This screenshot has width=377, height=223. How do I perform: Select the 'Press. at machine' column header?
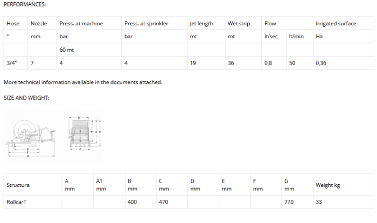[81, 24]
